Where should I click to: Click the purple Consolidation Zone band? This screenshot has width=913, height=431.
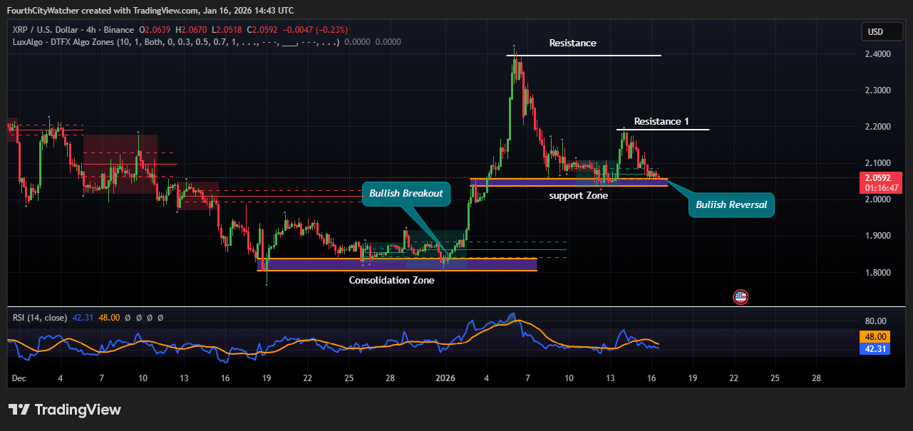click(399, 264)
